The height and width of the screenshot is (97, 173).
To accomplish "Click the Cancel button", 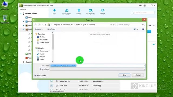I will point(138,75).
